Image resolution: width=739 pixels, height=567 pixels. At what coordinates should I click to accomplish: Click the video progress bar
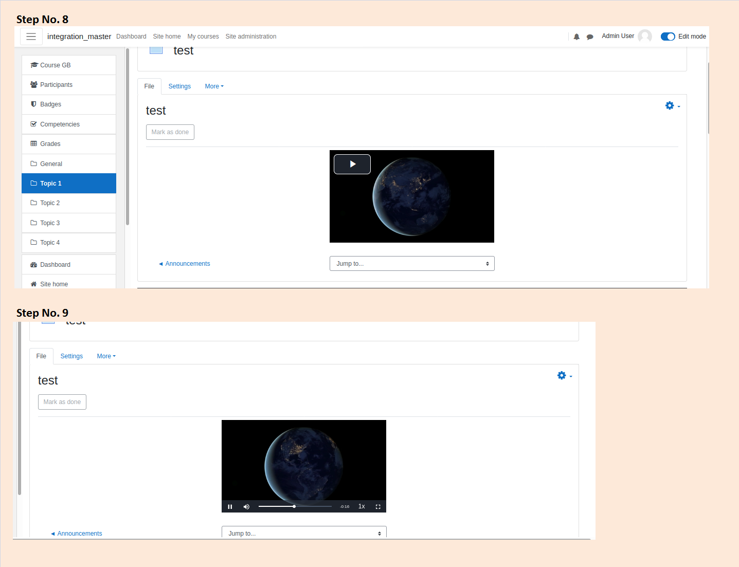(x=295, y=507)
